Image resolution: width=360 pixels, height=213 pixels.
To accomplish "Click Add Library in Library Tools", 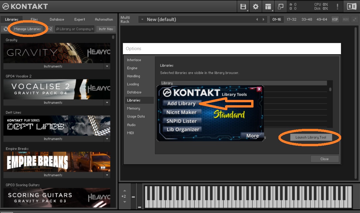I will click(181, 103).
